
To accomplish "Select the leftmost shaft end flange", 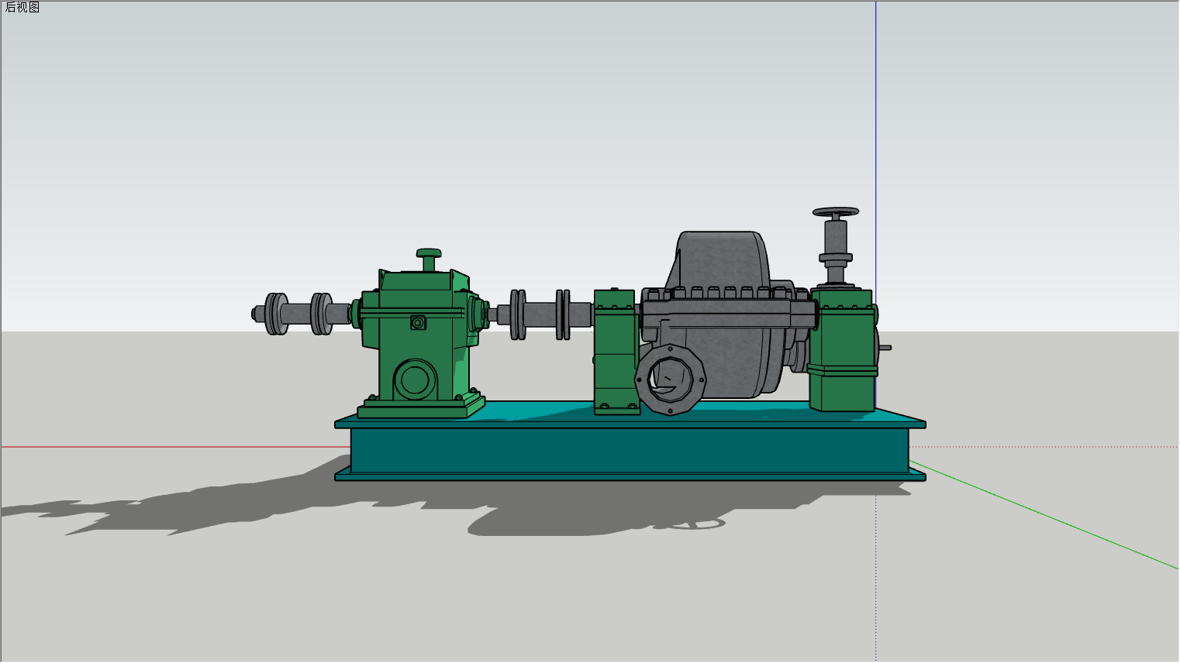I will click(275, 314).
